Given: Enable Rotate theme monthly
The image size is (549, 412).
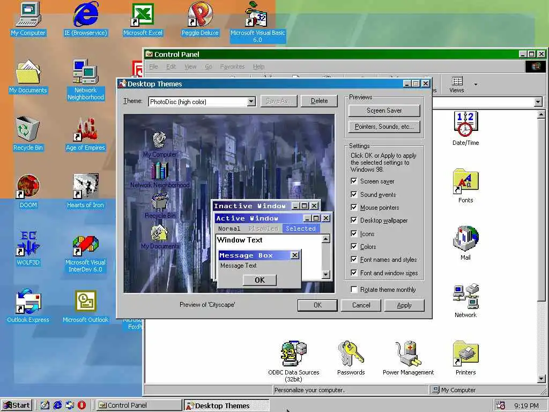Looking at the screenshot, I should [354, 289].
